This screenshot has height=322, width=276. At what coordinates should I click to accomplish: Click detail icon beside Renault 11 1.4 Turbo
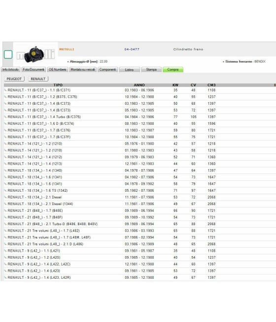[x=5, y=117]
